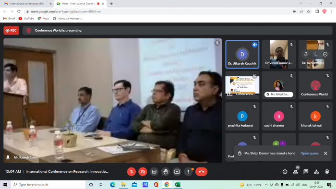336x189 pixels.
Task: Toggle closed captions in the bottom bar
Action: click(154, 172)
